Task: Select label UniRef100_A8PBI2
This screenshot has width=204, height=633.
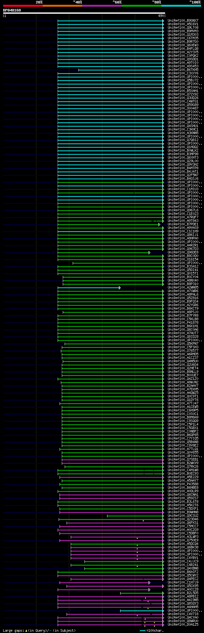Action: coord(183,597)
